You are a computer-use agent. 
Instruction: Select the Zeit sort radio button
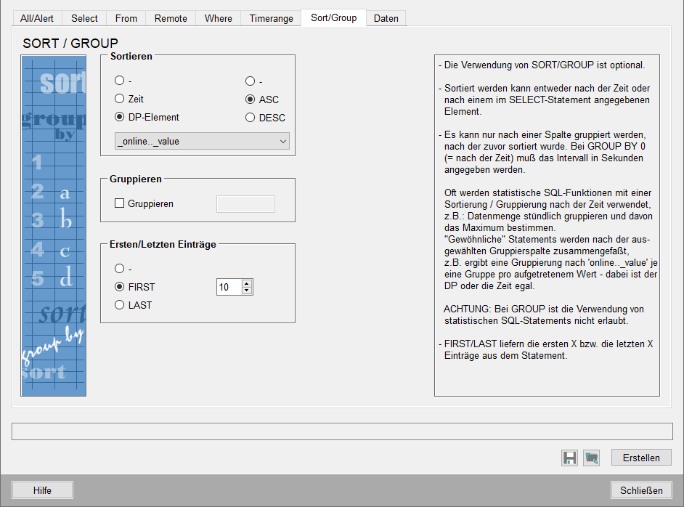tap(120, 99)
